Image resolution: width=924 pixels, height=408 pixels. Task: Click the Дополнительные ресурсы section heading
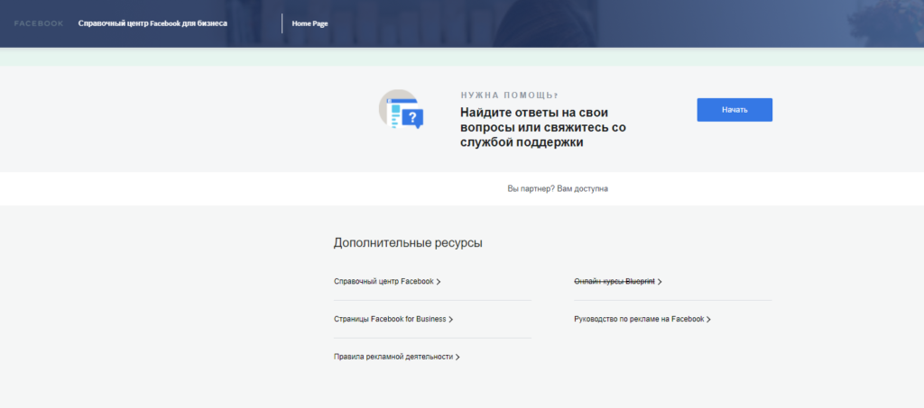pyautogui.click(x=408, y=243)
